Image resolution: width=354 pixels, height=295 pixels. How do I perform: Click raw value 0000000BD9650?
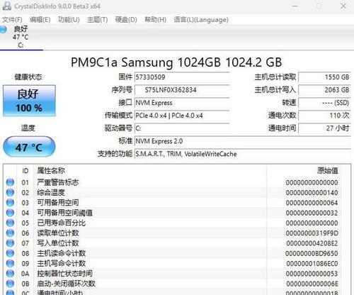pyautogui.click(x=312, y=253)
